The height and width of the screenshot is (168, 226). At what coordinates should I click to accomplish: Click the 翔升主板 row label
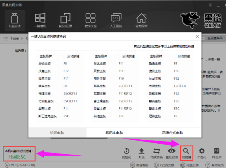click(x=100, y=78)
